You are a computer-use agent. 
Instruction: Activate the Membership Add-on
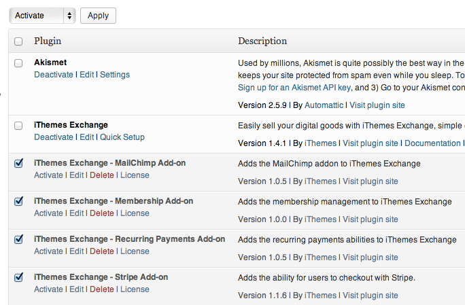[x=49, y=213]
